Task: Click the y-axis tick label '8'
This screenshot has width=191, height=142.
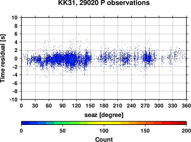Action: tap(16, 26)
